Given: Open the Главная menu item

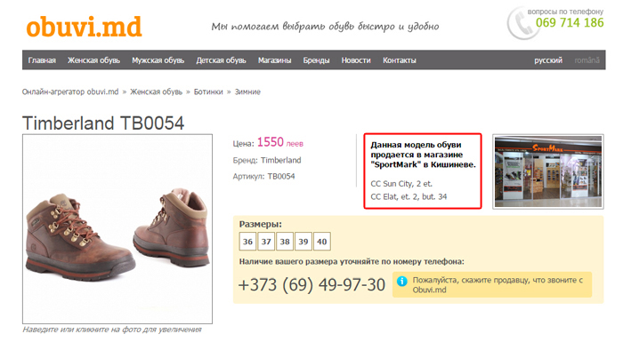Looking at the screenshot, I should (x=42, y=60).
